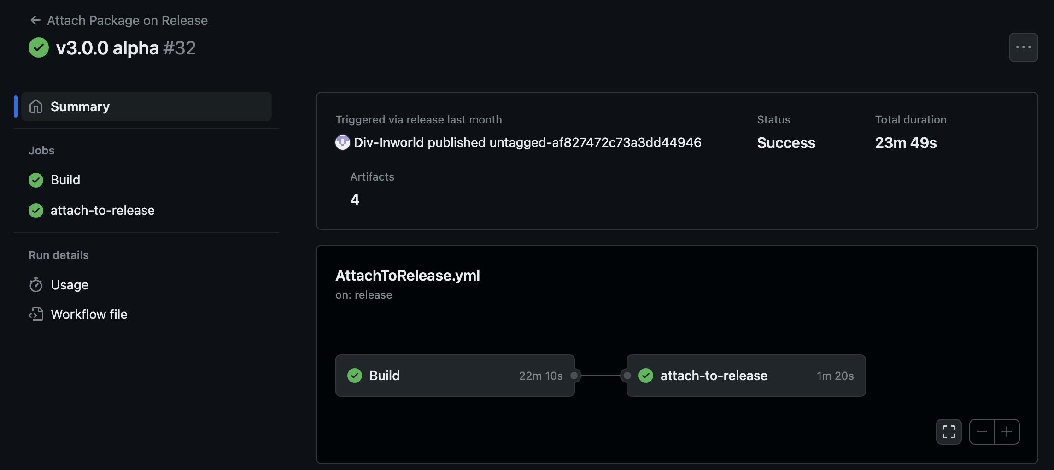This screenshot has height=470, width=1054.
Task: Toggle fullscreen for the workflow graph
Action: tap(949, 432)
